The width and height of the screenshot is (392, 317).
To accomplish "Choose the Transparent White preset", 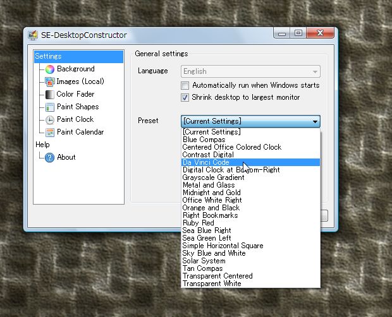I will pyautogui.click(x=250, y=284).
